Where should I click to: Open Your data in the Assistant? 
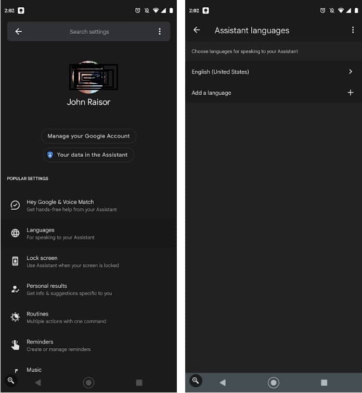pos(89,155)
